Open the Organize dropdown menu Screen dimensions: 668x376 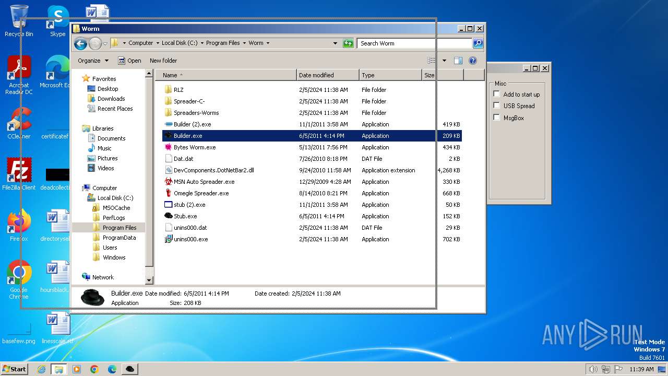click(93, 61)
